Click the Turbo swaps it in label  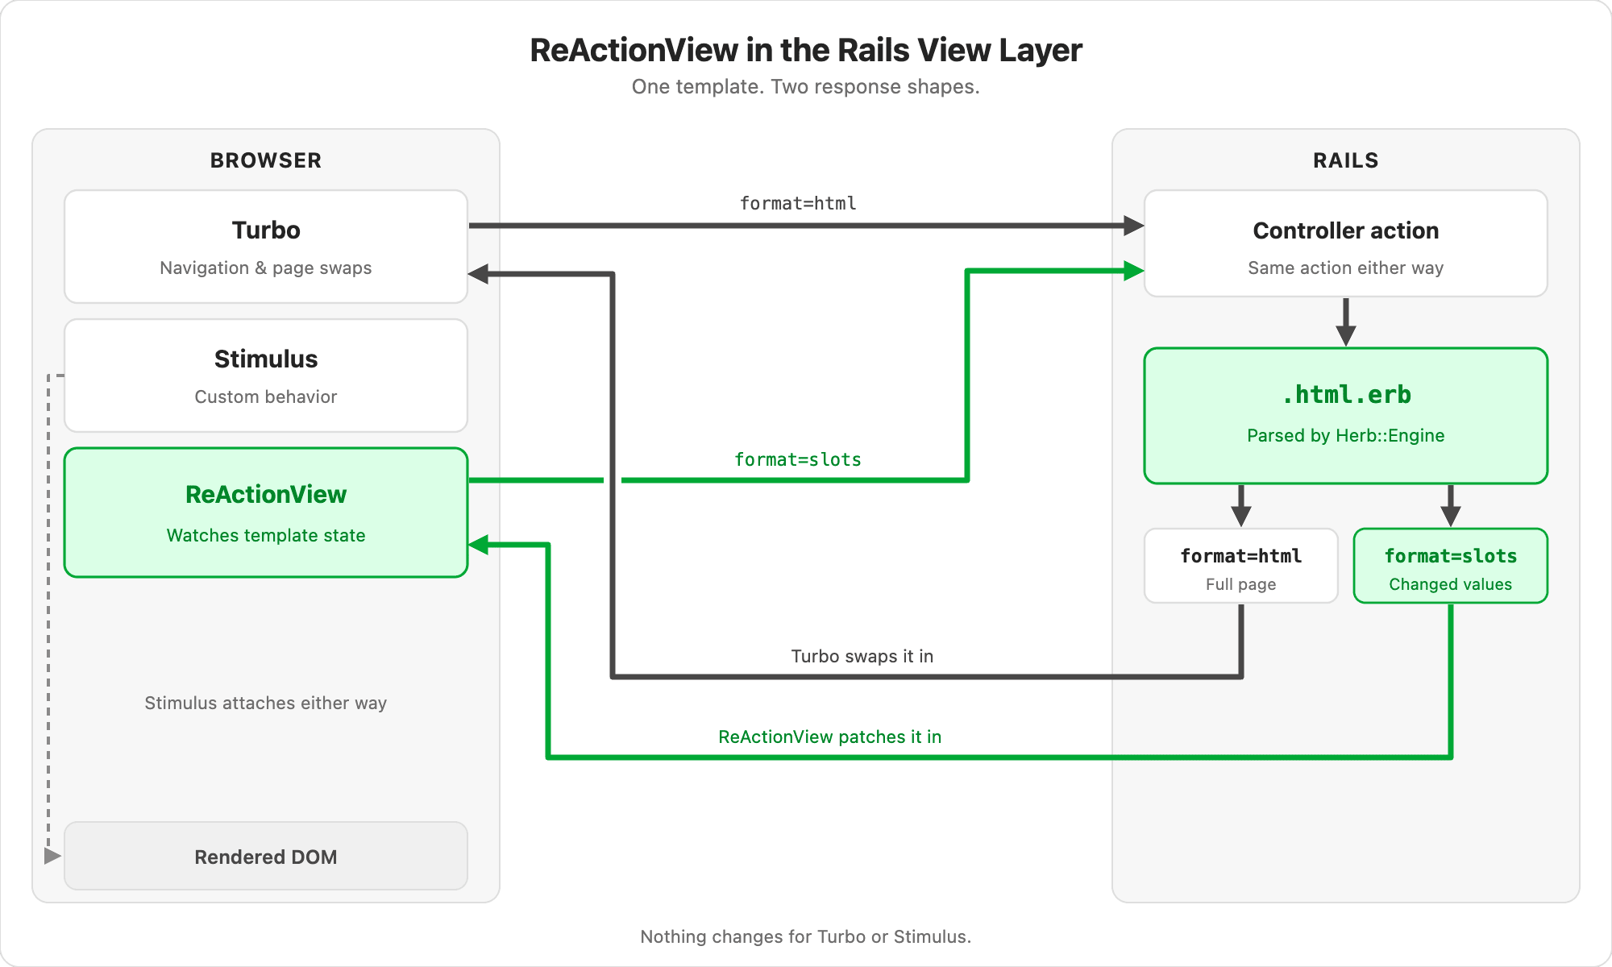click(x=862, y=656)
